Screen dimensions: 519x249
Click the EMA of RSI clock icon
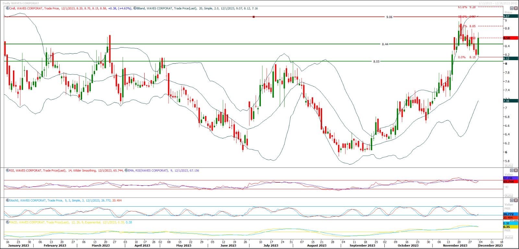(x=126, y=170)
